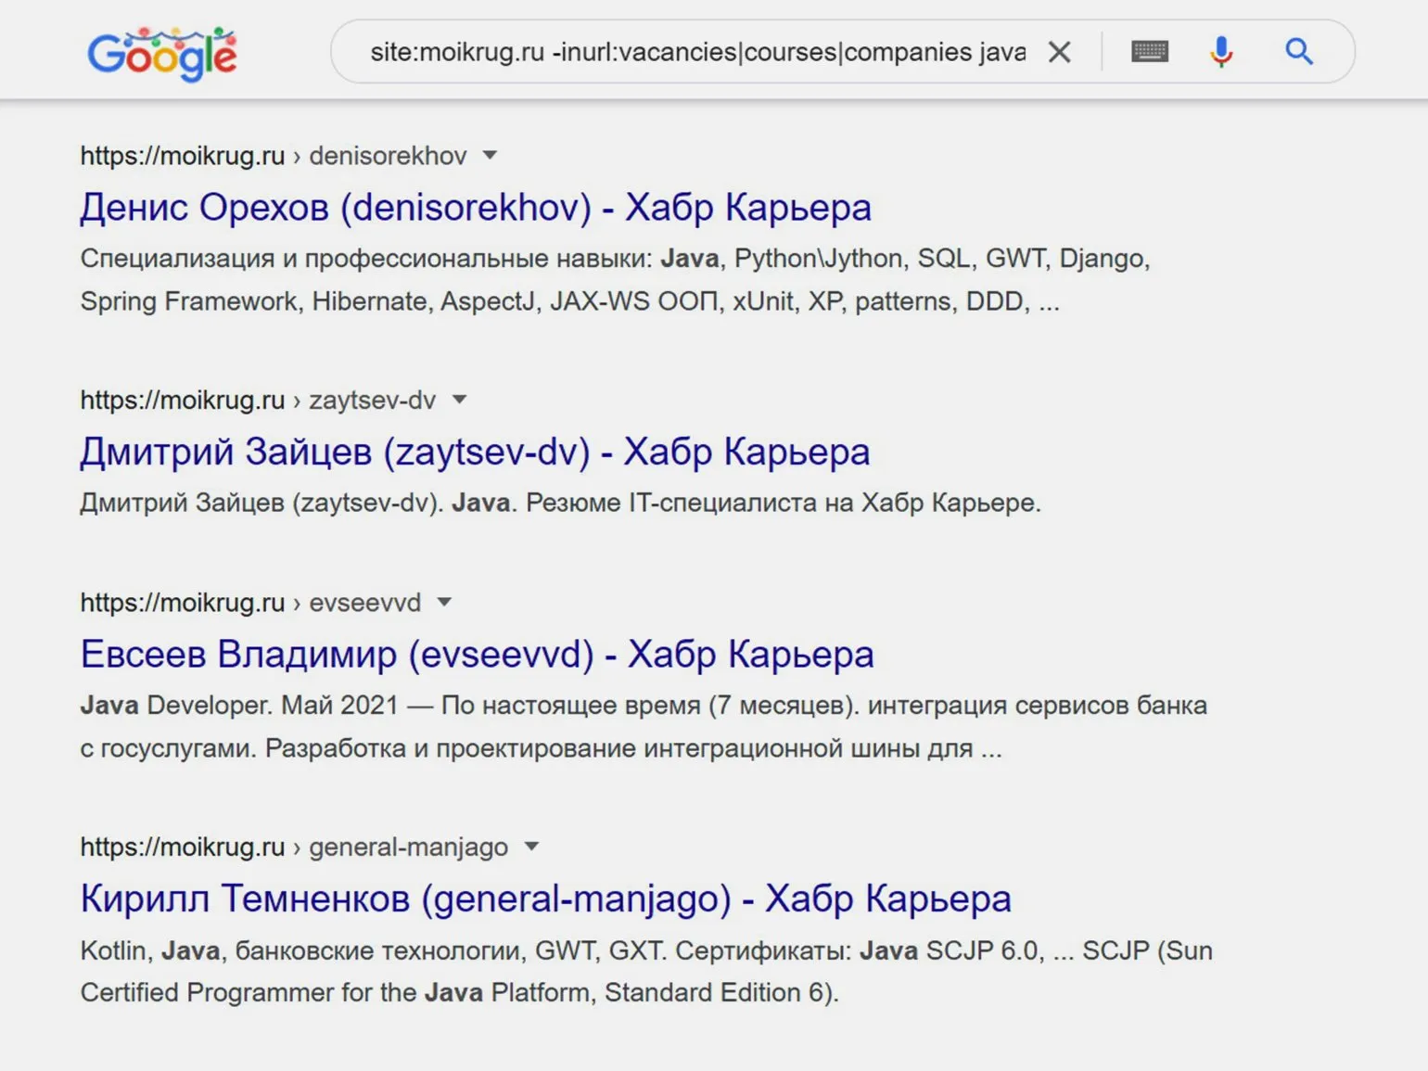1428x1071 pixels.
Task: Expand options arrow for general-manjago result
Action: (531, 847)
